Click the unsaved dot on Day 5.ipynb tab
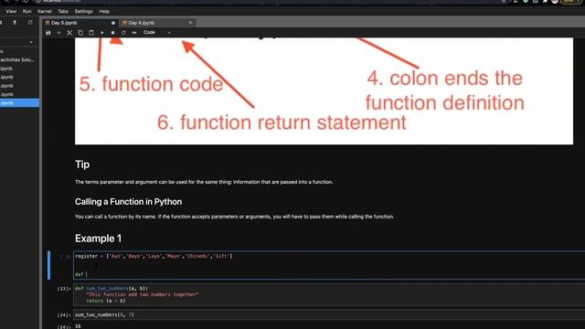Screen dimensions: 585x329 click(113, 23)
